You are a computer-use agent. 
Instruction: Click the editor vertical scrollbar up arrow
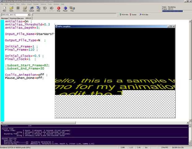click(x=190, y=21)
